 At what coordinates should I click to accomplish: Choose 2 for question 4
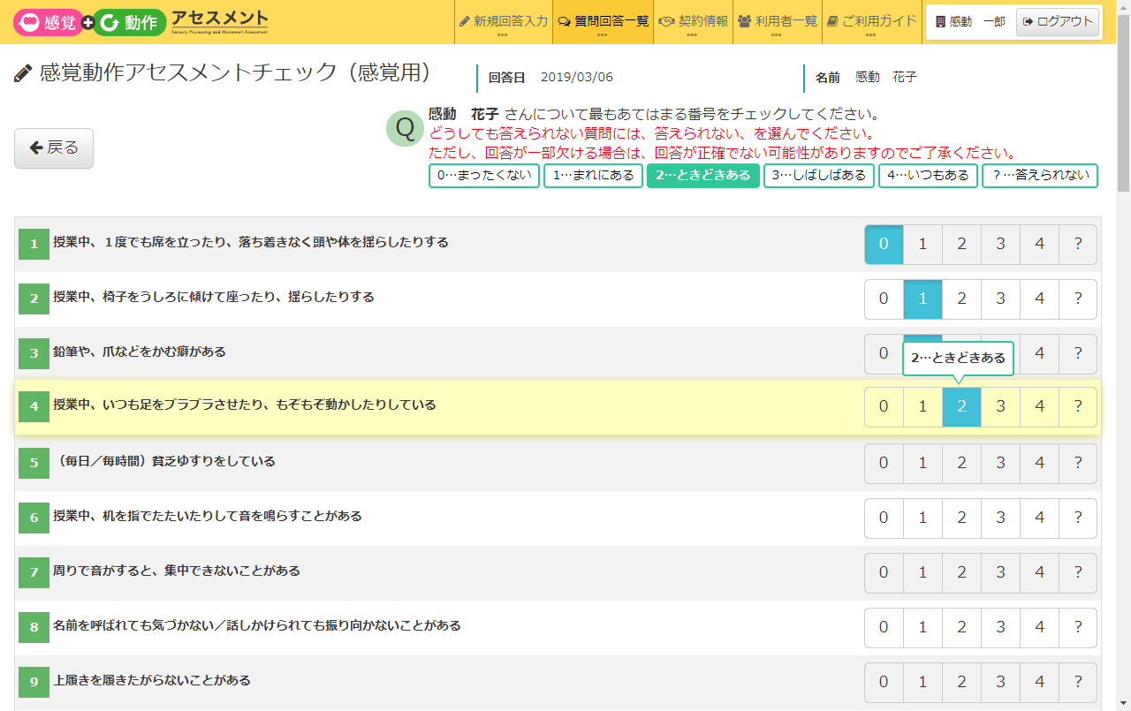tap(961, 407)
